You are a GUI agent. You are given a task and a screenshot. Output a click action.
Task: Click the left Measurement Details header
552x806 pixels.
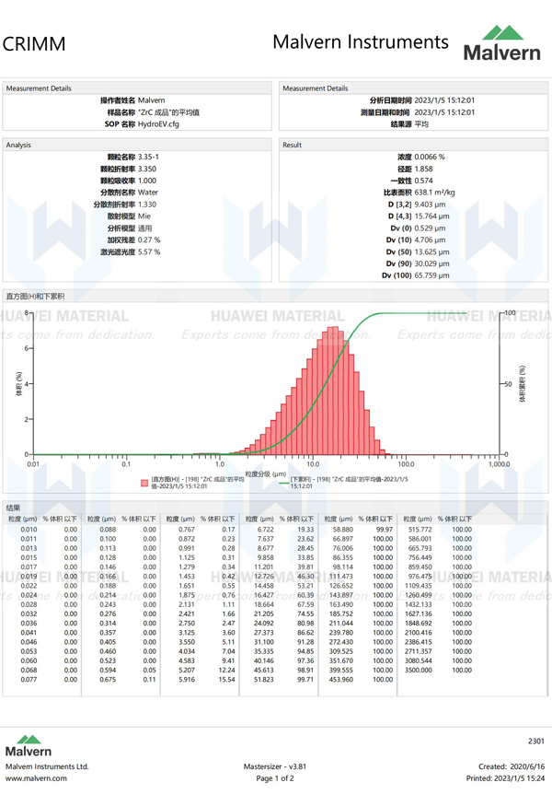(x=39, y=88)
